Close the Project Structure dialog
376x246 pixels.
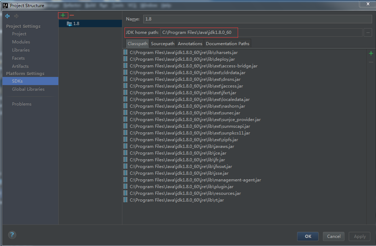(x=368, y=4)
